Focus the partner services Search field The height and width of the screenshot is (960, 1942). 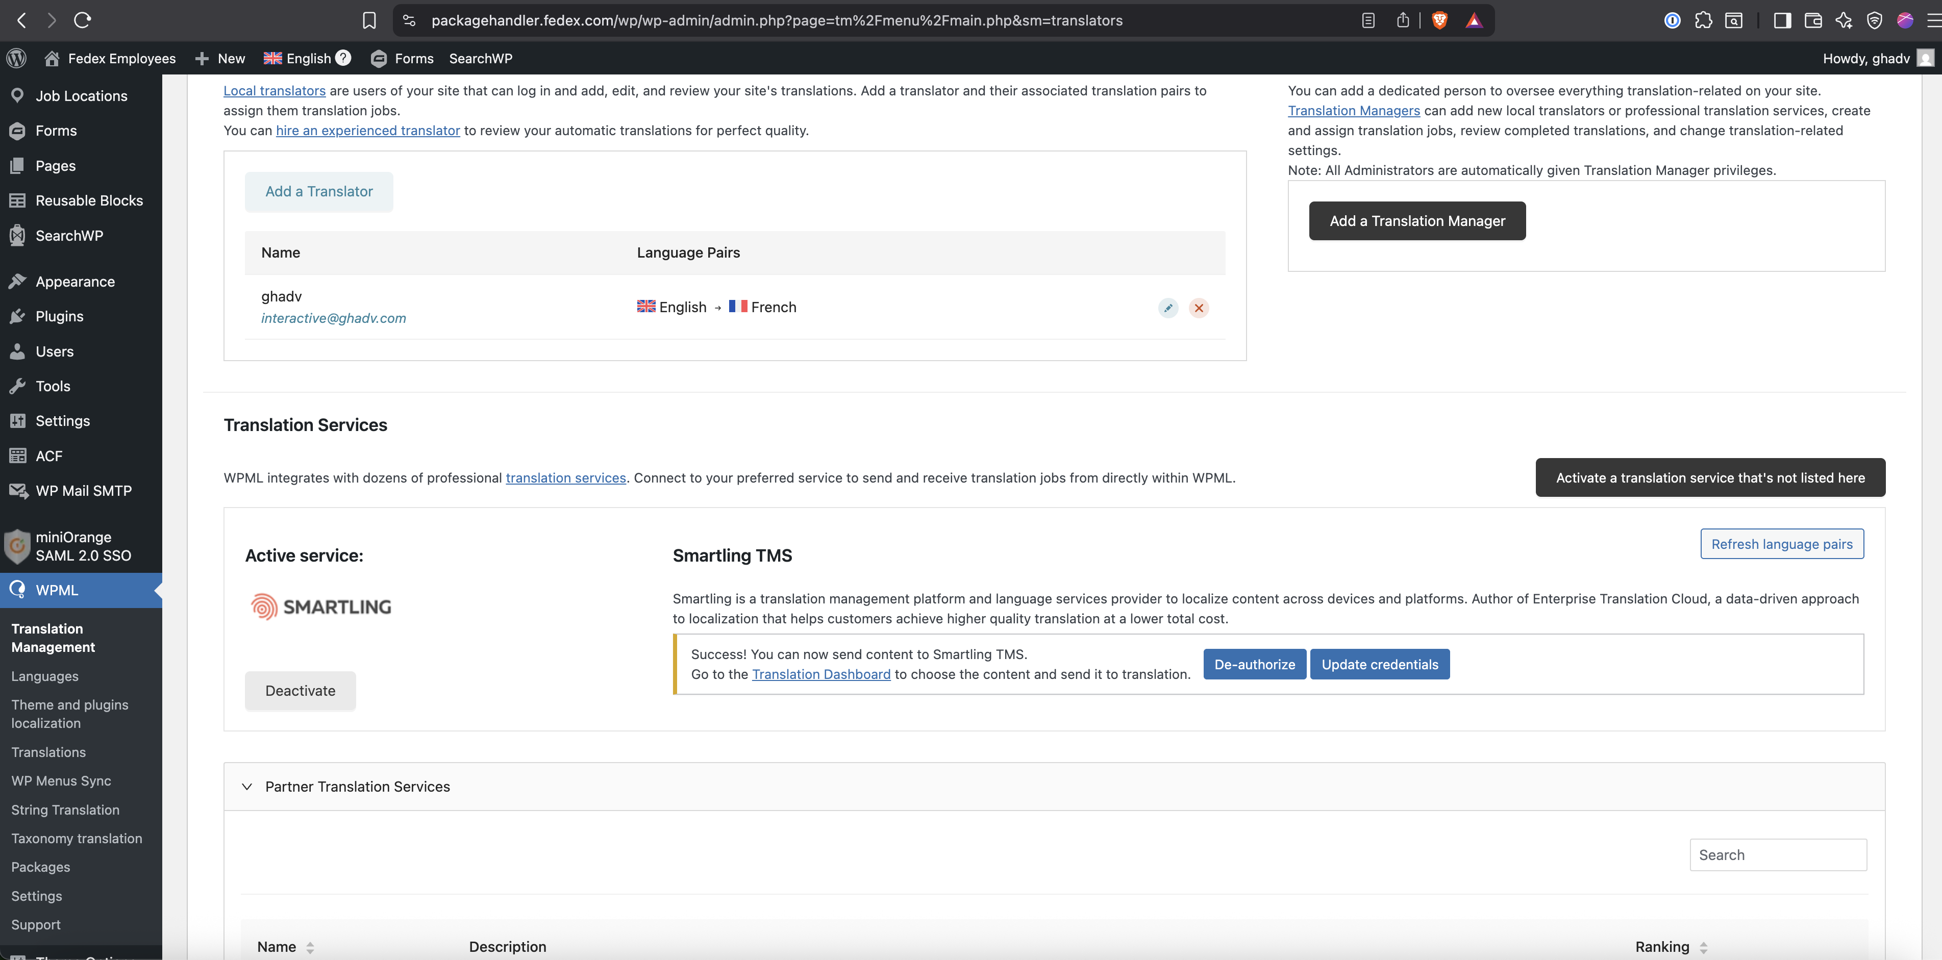tap(1778, 855)
